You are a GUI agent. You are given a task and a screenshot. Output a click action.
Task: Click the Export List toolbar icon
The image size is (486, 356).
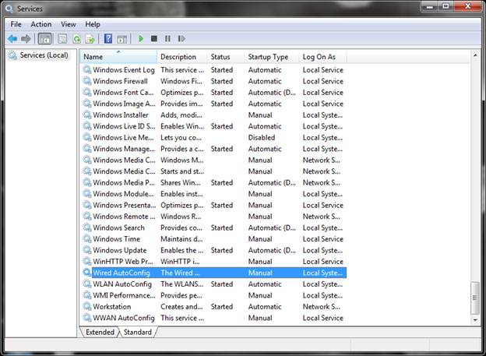tap(90, 39)
